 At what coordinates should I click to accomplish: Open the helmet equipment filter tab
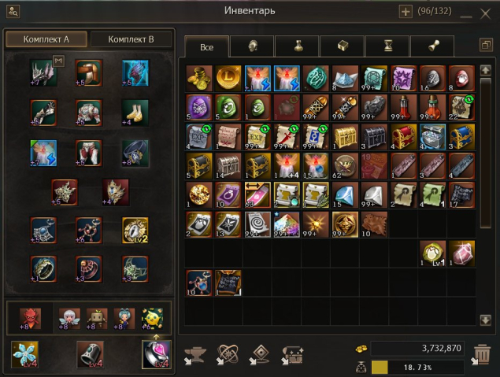point(252,46)
